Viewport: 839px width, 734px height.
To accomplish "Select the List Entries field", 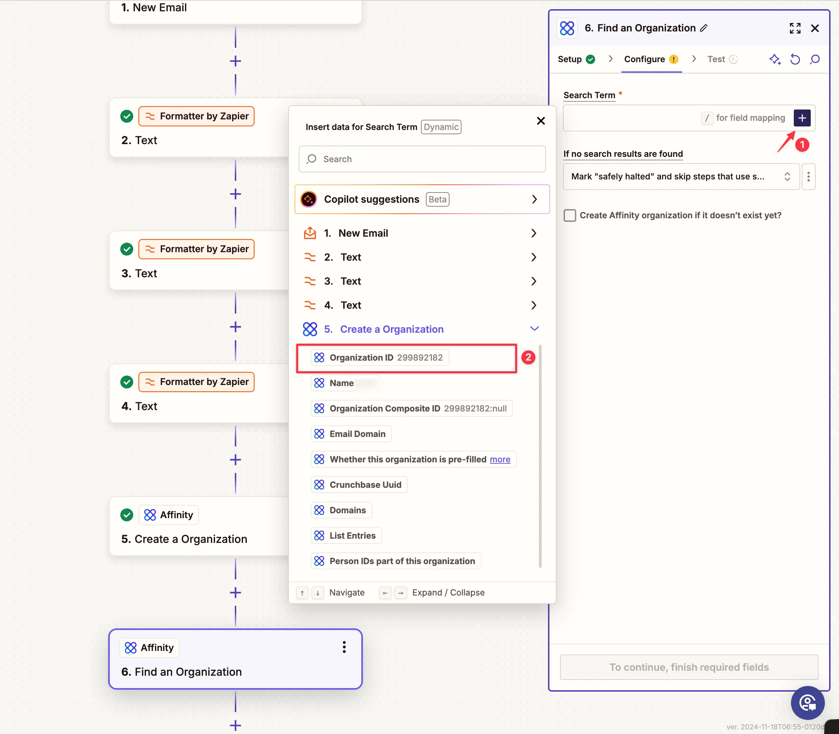I will [x=346, y=535].
